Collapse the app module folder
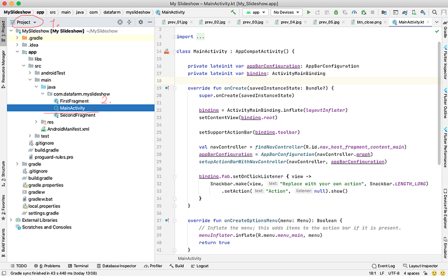The width and height of the screenshot is (448, 276). coord(17,52)
